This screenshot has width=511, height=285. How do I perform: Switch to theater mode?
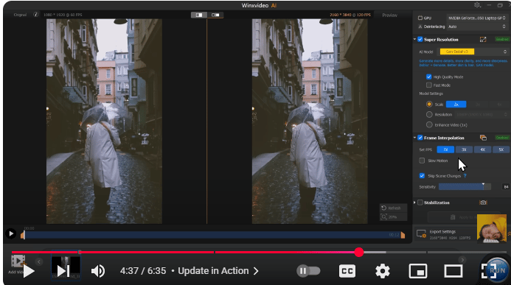click(x=453, y=271)
